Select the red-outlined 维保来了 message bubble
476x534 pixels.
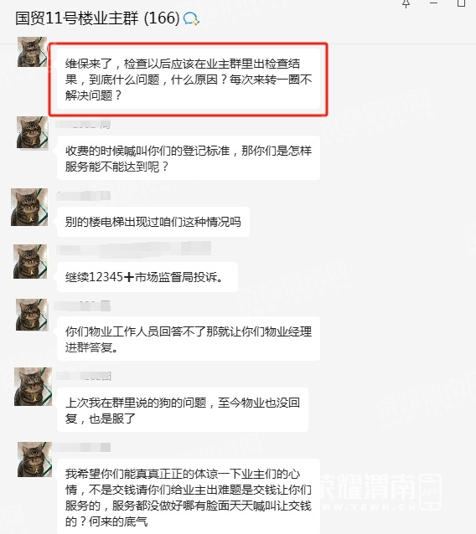point(189,79)
